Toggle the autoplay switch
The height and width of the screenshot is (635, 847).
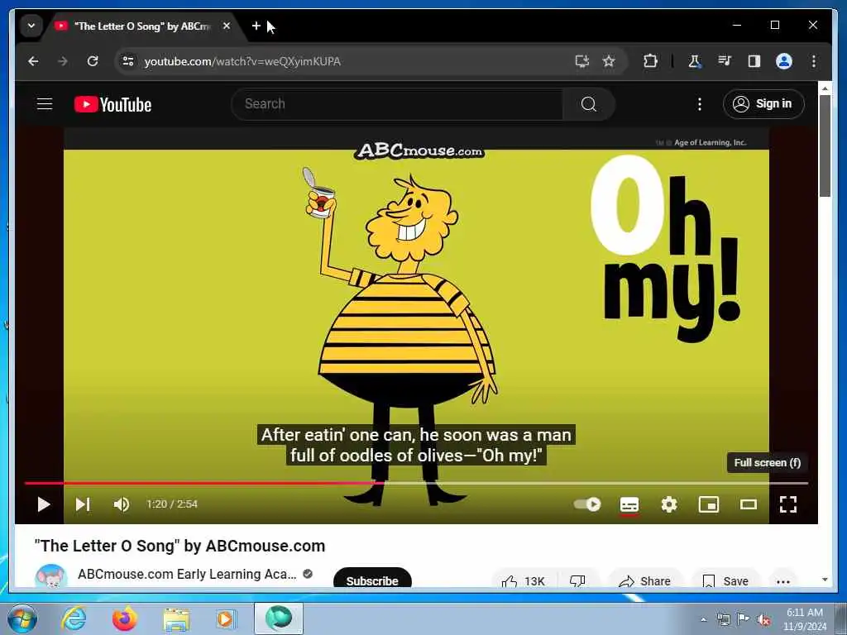pos(587,504)
